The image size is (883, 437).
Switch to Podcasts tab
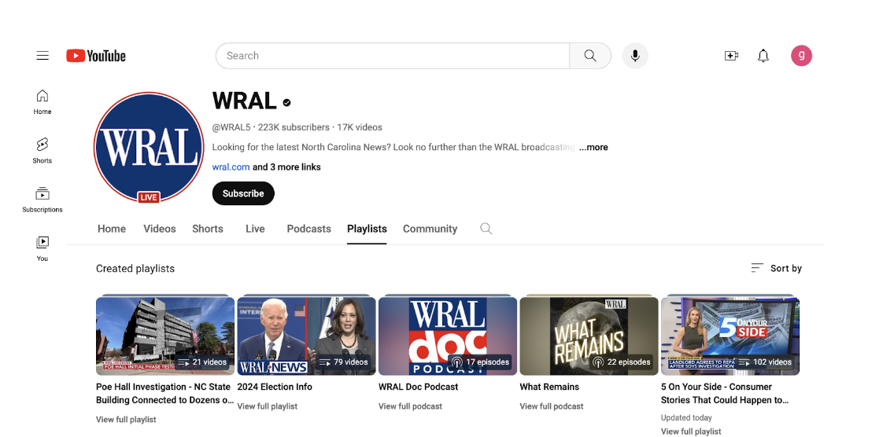click(308, 229)
